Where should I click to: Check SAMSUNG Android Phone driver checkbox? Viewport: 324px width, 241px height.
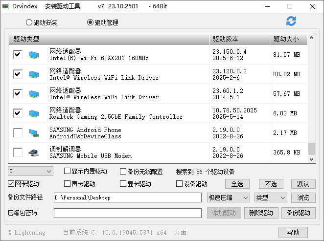(18, 132)
